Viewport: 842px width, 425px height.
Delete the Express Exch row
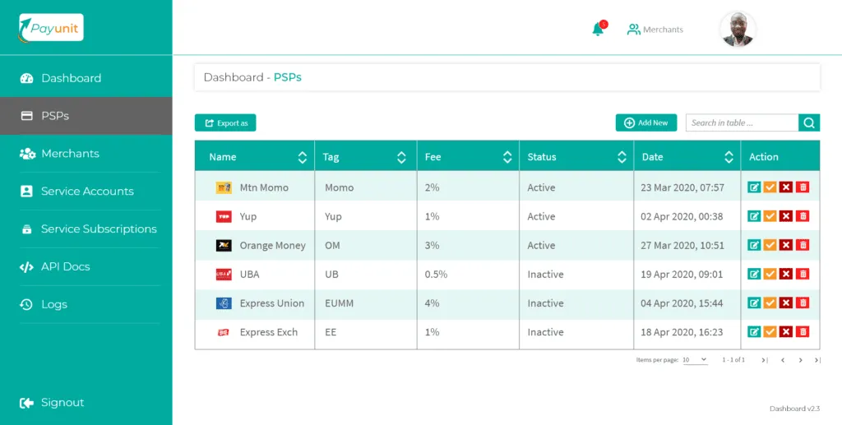point(803,332)
